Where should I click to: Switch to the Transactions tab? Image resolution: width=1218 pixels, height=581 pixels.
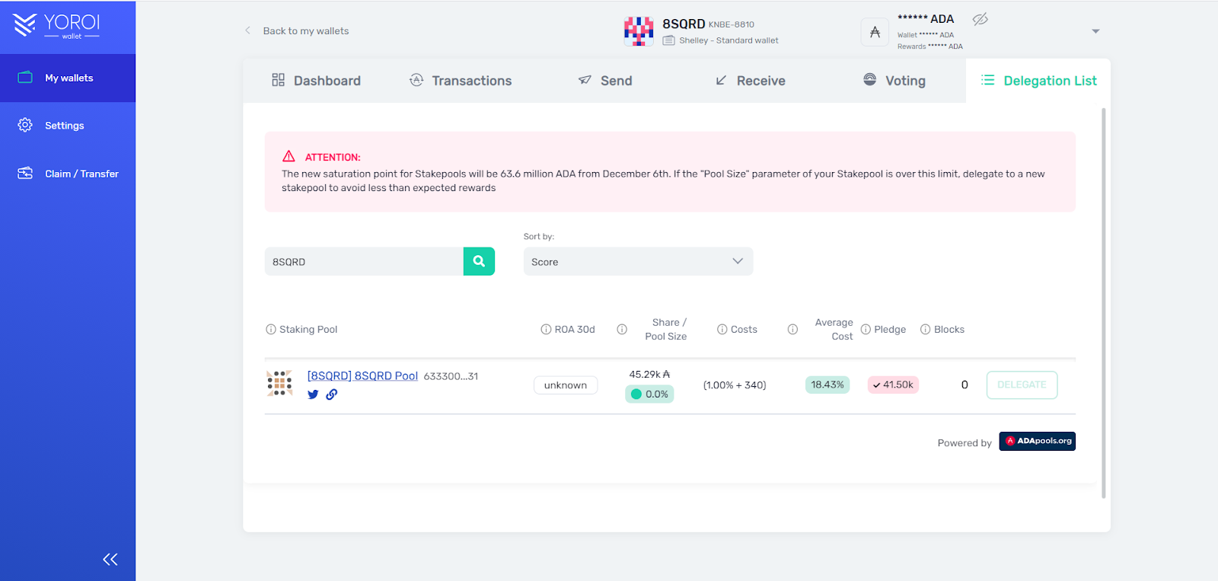pyautogui.click(x=461, y=81)
